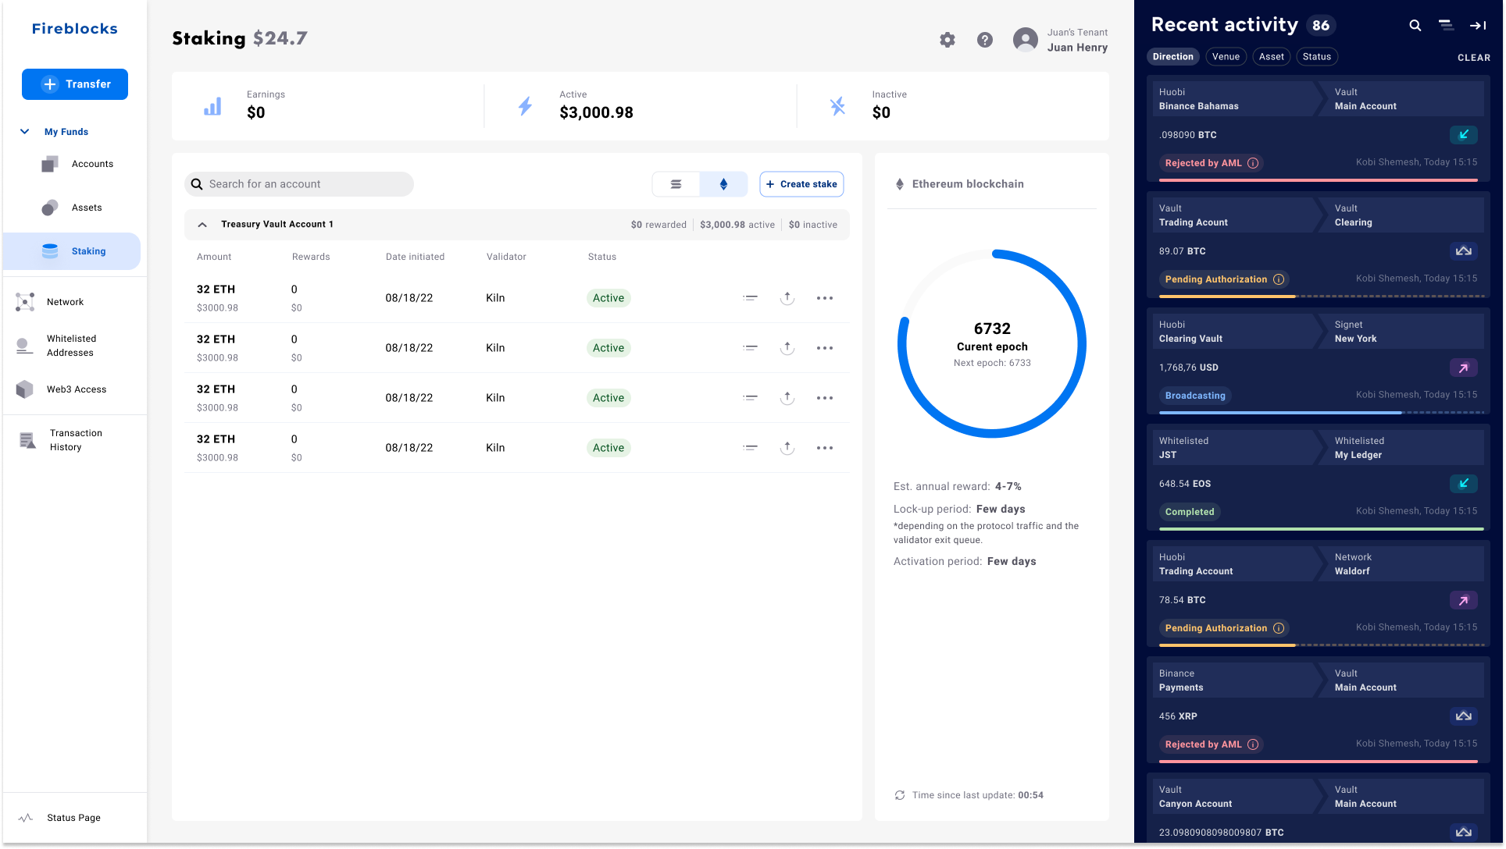Click the Transfer button
1506x849 pixels.
[75, 84]
